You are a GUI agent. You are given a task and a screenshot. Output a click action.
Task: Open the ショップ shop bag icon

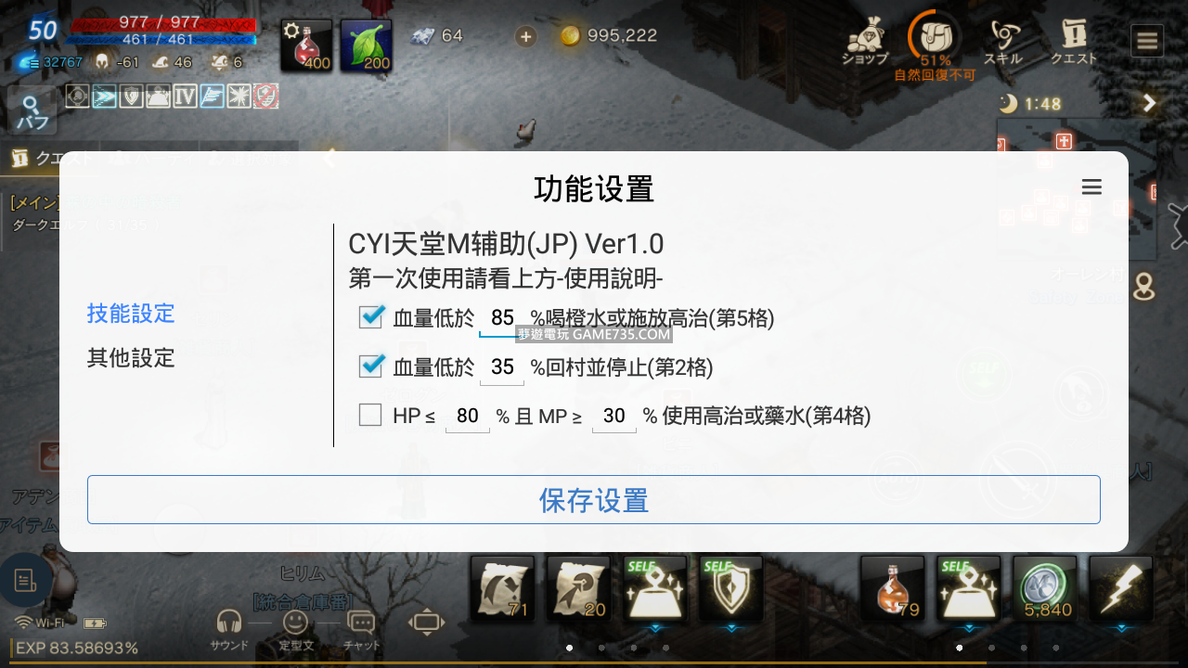click(864, 41)
